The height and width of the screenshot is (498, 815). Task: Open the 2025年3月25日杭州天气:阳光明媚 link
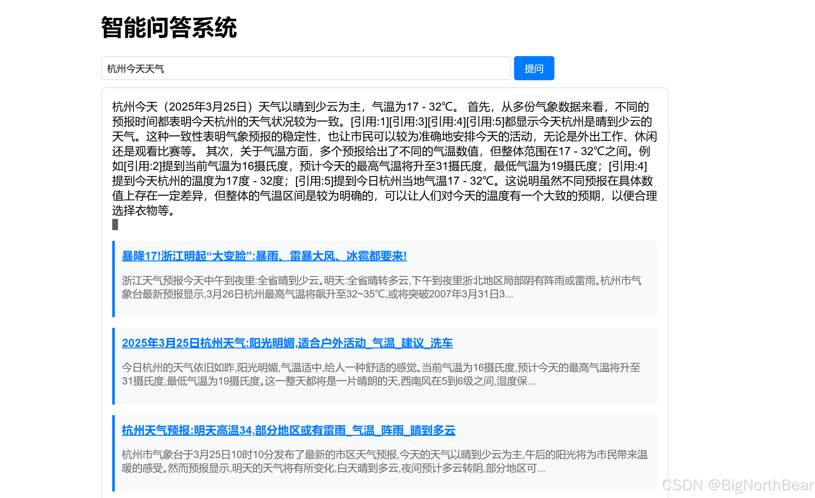click(x=287, y=343)
